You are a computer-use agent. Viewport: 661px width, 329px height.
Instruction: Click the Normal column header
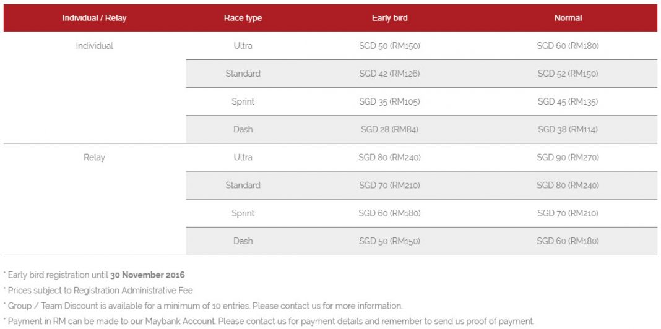coord(568,18)
